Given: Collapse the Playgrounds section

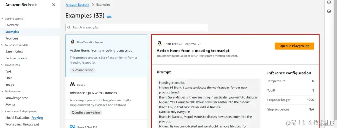Looking at the screenshot, I should (2, 65).
